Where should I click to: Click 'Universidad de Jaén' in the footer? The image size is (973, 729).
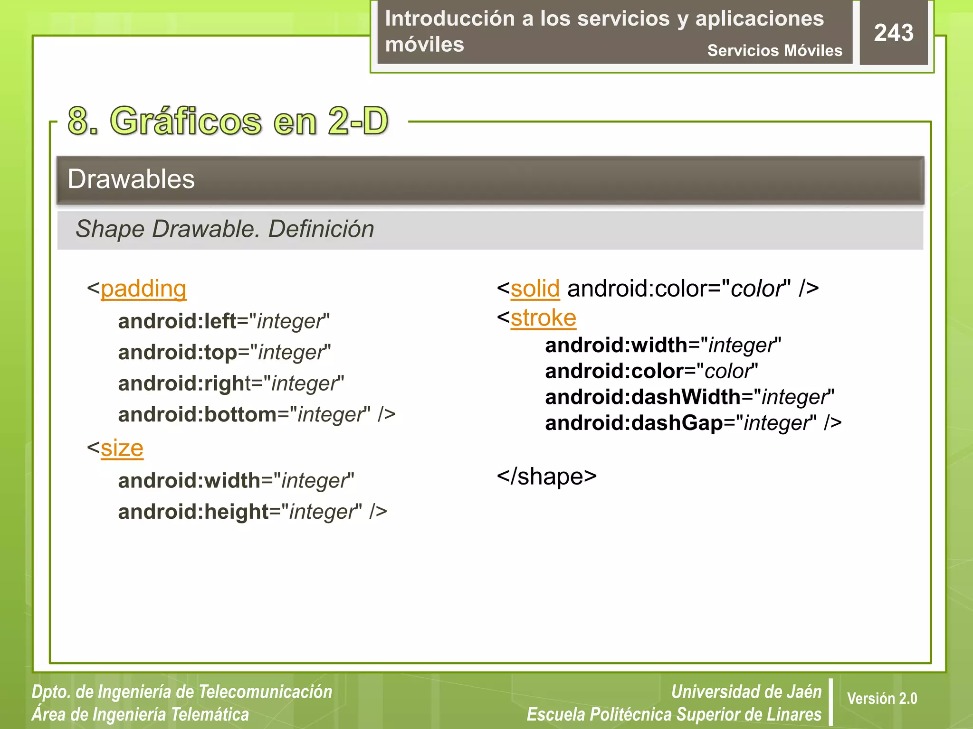click(x=746, y=692)
